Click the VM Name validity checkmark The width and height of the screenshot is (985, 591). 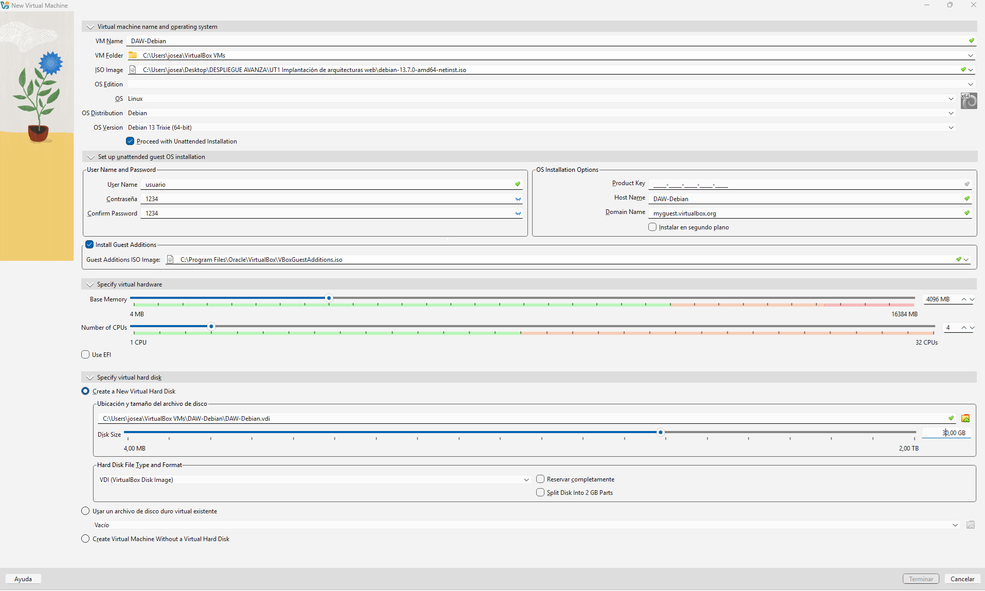point(971,41)
